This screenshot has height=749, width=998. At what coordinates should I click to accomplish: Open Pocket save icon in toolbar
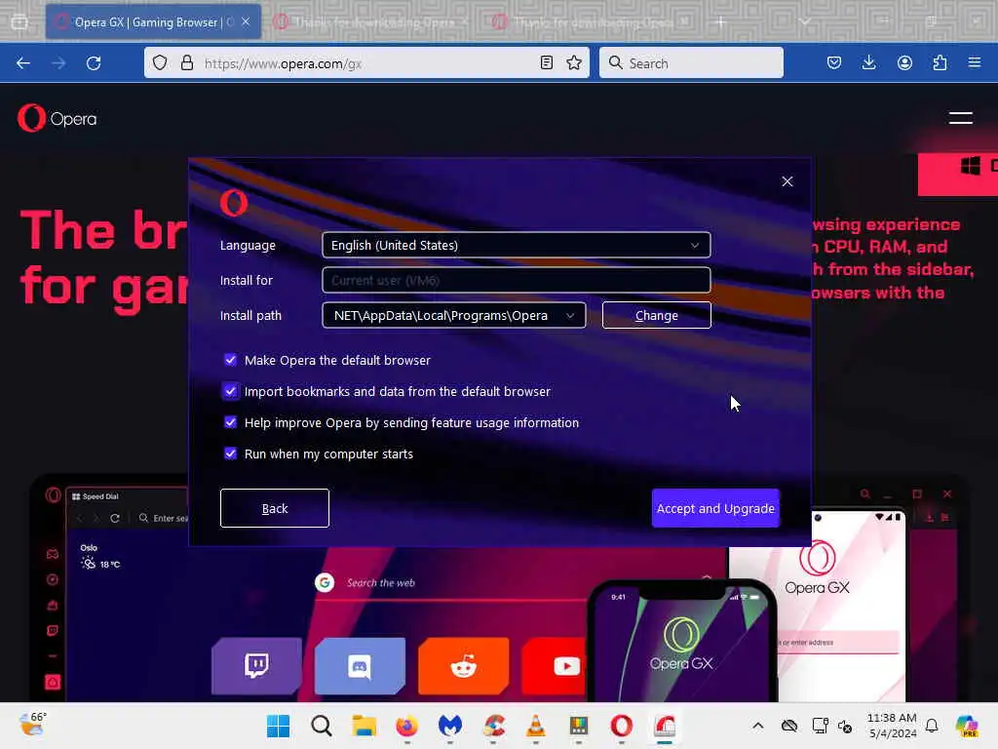[834, 62]
